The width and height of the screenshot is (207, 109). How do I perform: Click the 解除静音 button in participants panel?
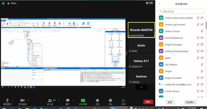(x=190, y=102)
